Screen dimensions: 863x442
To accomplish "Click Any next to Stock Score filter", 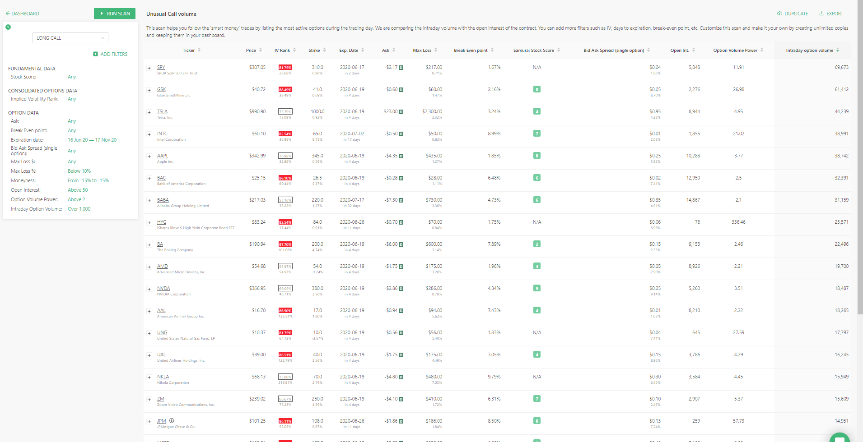I will pos(71,77).
